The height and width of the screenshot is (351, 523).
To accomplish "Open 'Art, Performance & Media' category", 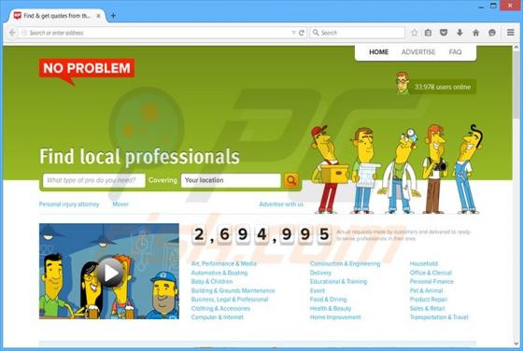I will tap(224, 263).
